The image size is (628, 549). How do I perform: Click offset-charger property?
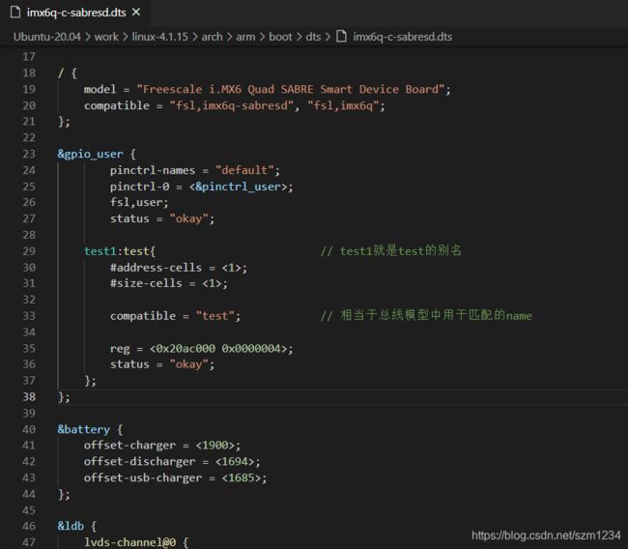(x=129, y=446)
